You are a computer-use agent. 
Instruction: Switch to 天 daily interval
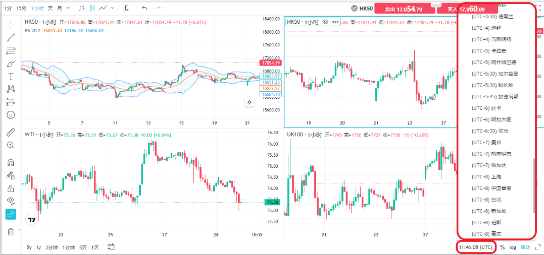pos(51,8)
